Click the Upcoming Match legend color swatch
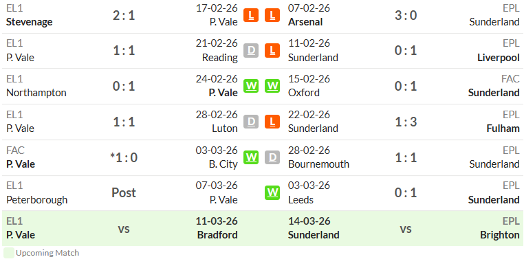The width and height of the screenshot is (524, 268). pos(9,253)
